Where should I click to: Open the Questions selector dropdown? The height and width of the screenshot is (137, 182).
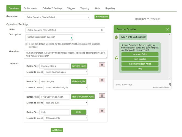pyautogui.click(x=57, y=17)
